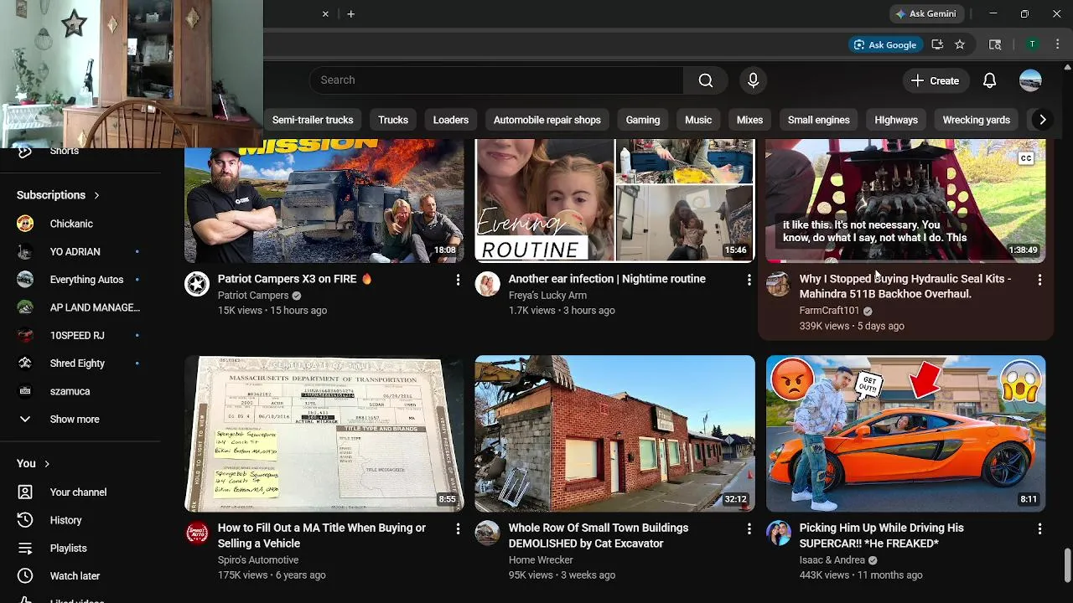Open watch History

[x=80, y=520]
